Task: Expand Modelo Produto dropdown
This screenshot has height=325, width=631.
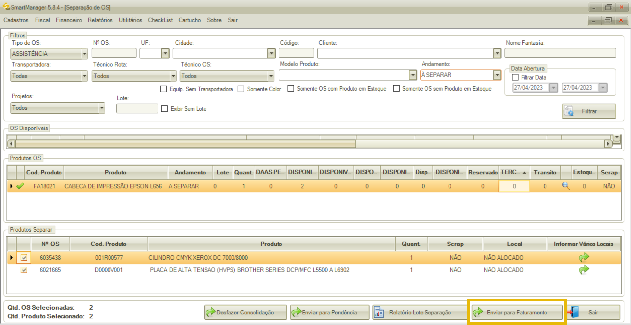Action: (413, 75)
